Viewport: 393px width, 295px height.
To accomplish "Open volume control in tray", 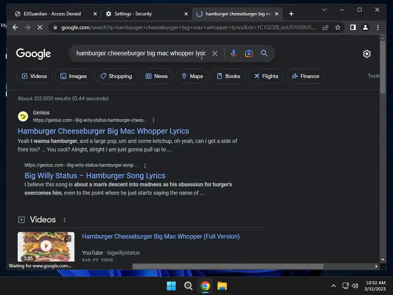I will click(355, 286).
